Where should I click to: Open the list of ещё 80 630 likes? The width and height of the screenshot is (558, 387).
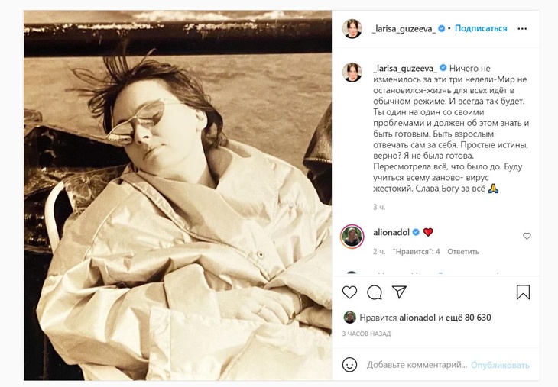point(465,318)
